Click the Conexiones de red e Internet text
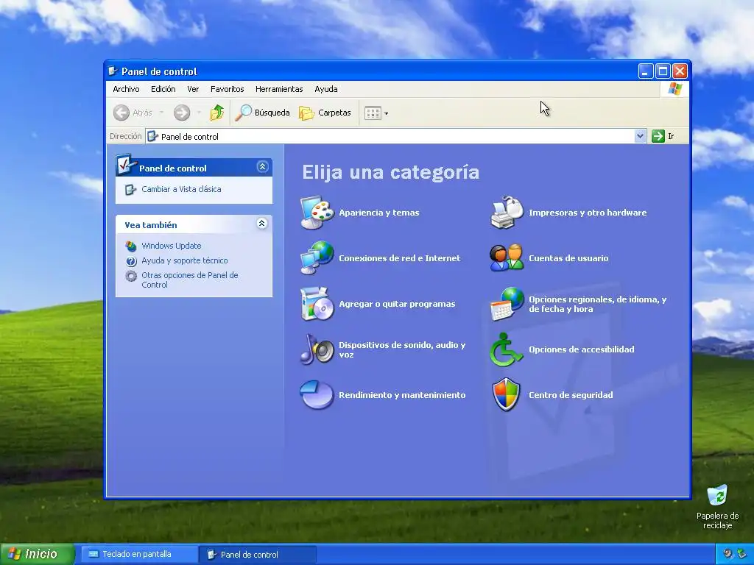The image size is (754, 565). [400, 258]
